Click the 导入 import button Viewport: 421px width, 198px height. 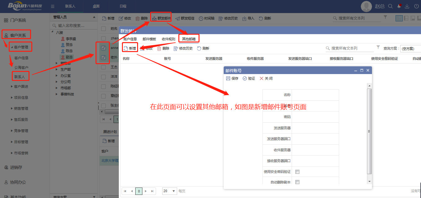click(248, 18)
